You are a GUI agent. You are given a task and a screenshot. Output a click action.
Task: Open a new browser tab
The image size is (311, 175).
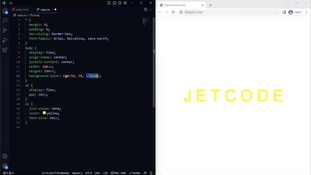pos(210,5)
